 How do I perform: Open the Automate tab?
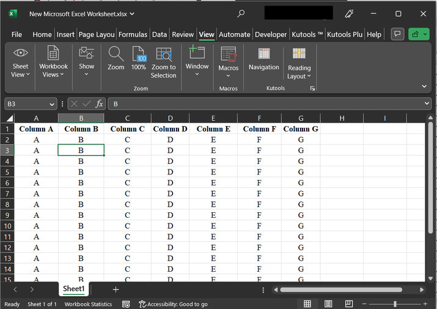pyautogui.click(x=234, y=34)
